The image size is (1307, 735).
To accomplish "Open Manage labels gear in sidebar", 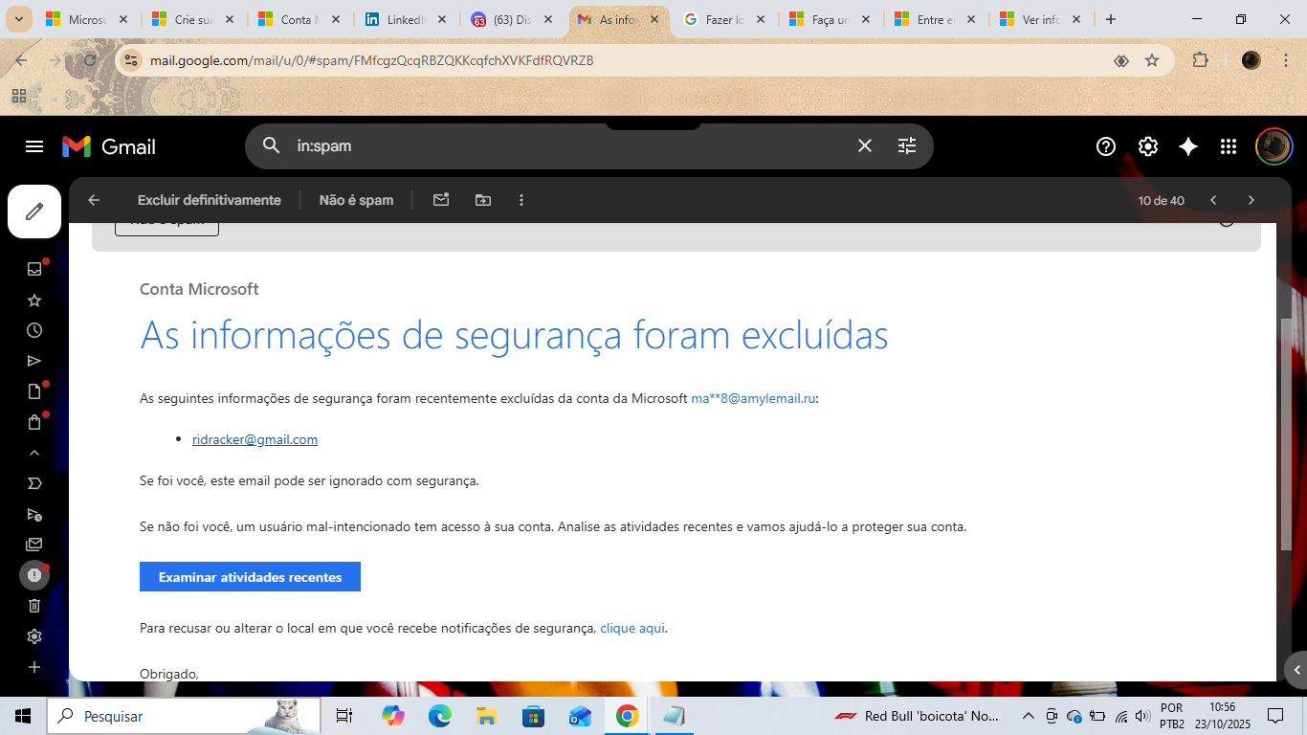I will point(34,636).
